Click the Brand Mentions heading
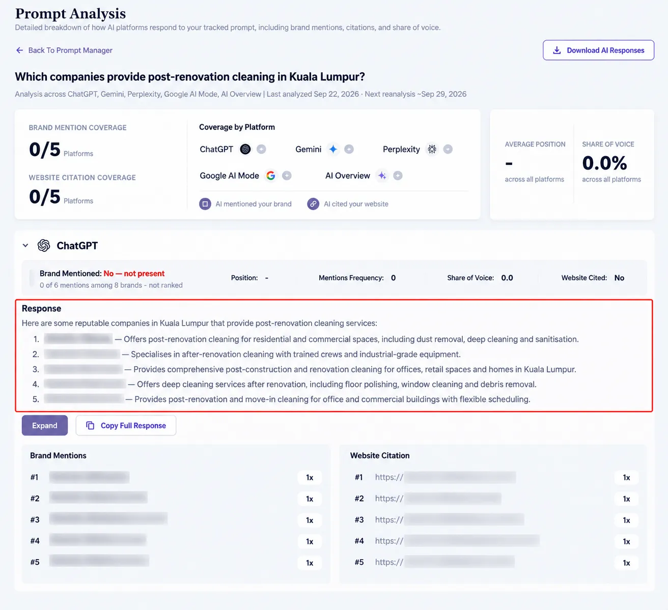Screen dimensions: 668x610 point(58,455)
